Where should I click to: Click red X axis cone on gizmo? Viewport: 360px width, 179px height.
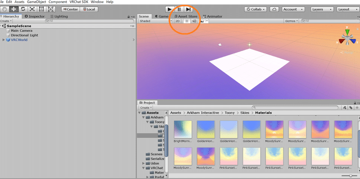tap(342, 41)
